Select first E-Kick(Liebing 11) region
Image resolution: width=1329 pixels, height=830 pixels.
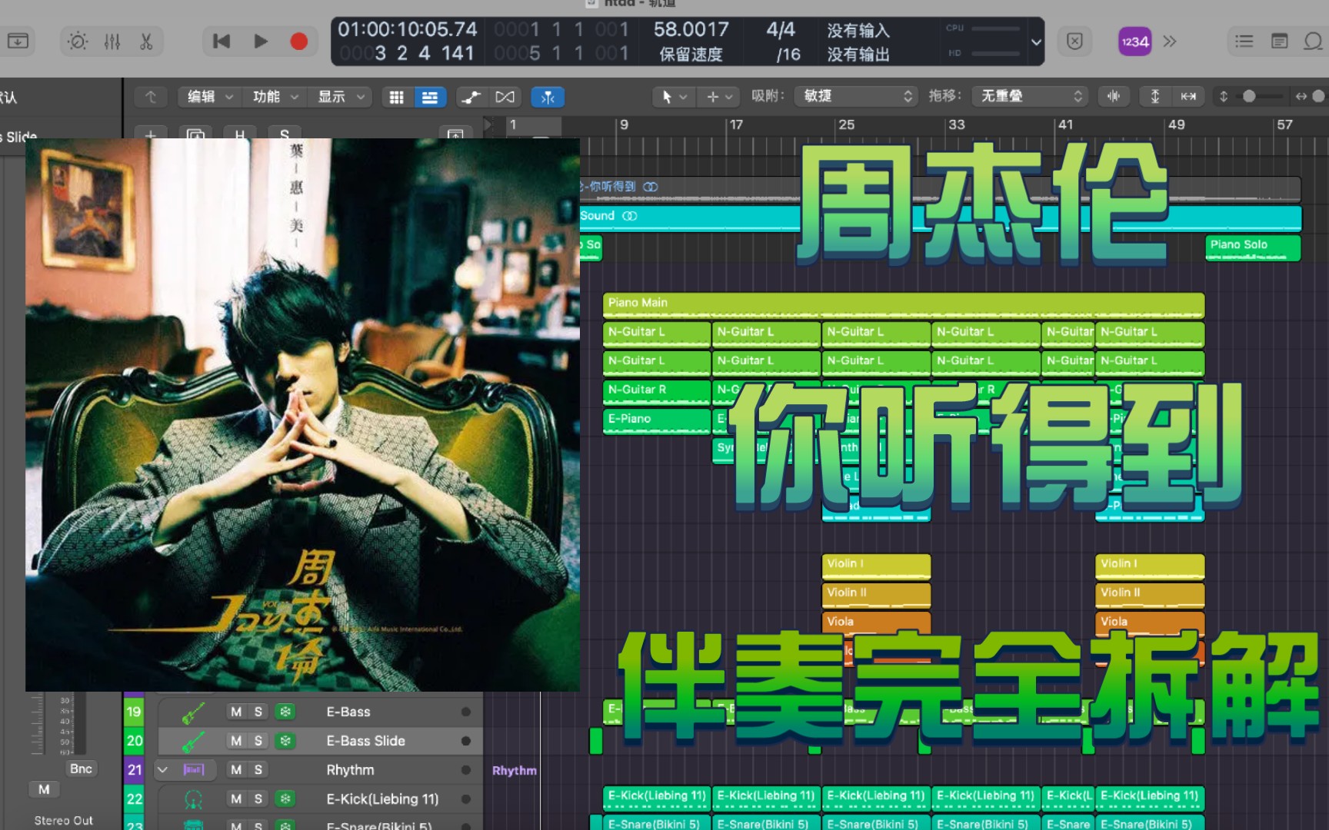(x=657, y=797)
